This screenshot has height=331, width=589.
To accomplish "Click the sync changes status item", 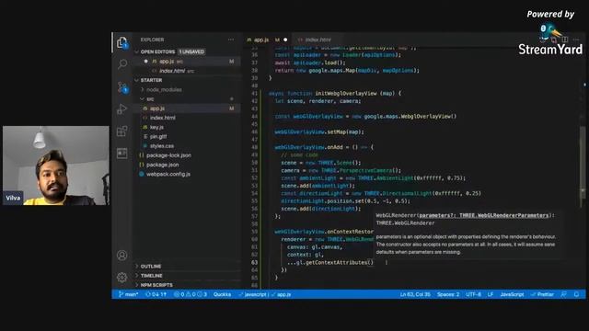I will coord(156,294).
